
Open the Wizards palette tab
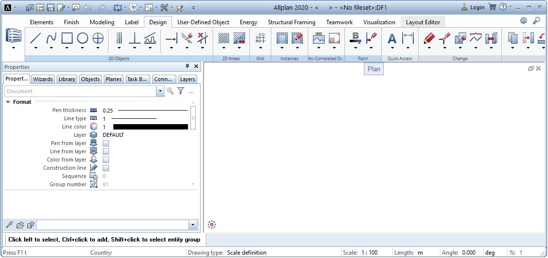tap(43, 79)
